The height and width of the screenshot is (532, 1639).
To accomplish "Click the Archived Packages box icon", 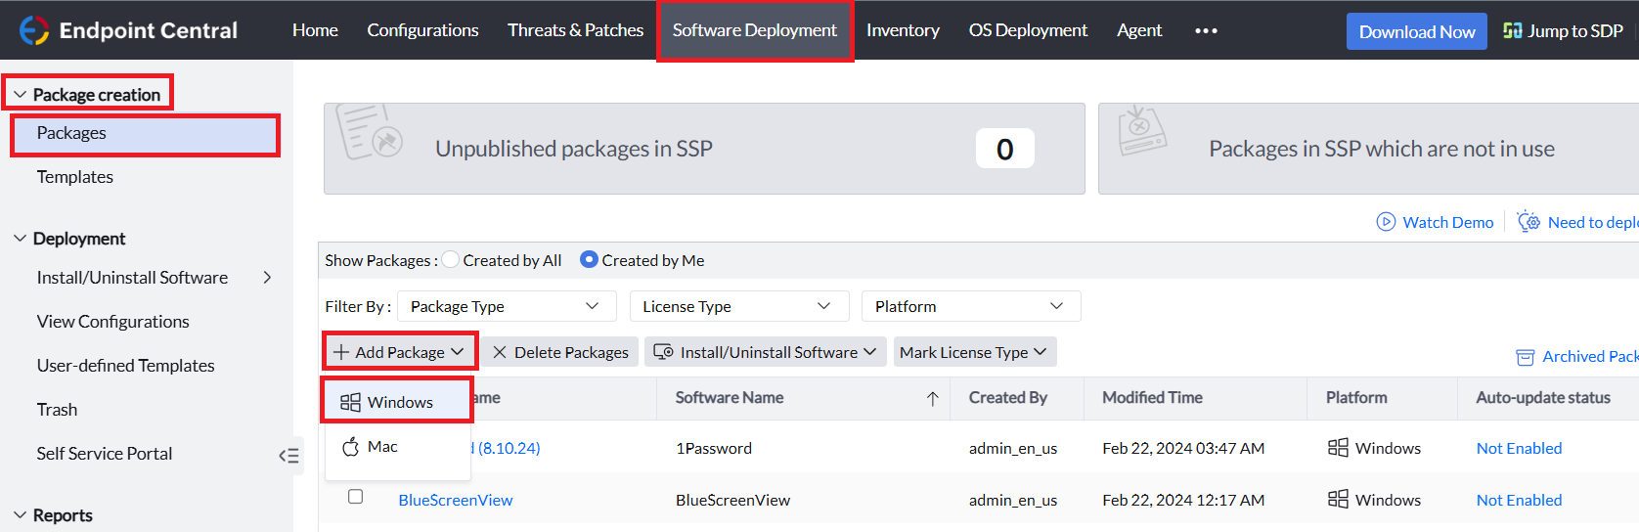I will click(x=1525, y=357).
